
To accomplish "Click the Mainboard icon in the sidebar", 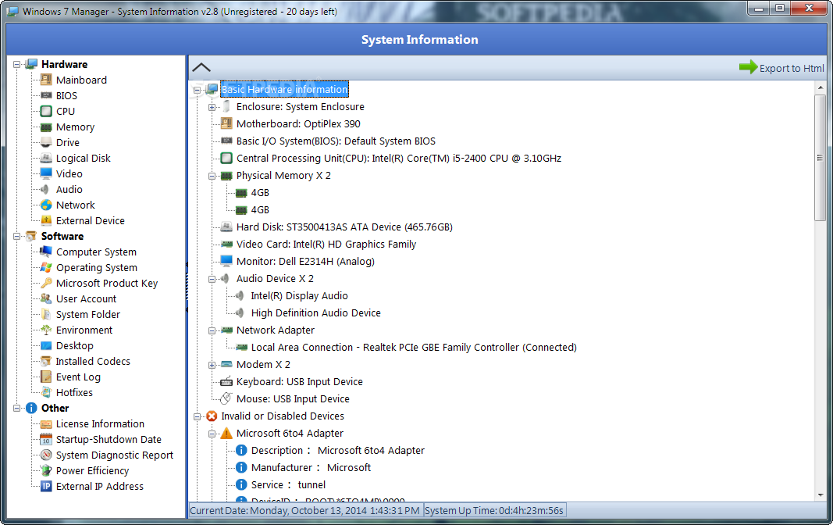I will click(46, 80).
